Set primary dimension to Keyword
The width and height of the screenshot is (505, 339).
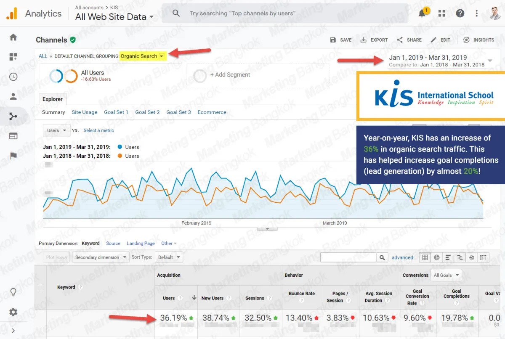pyautogui.click(x=90, y=243)
